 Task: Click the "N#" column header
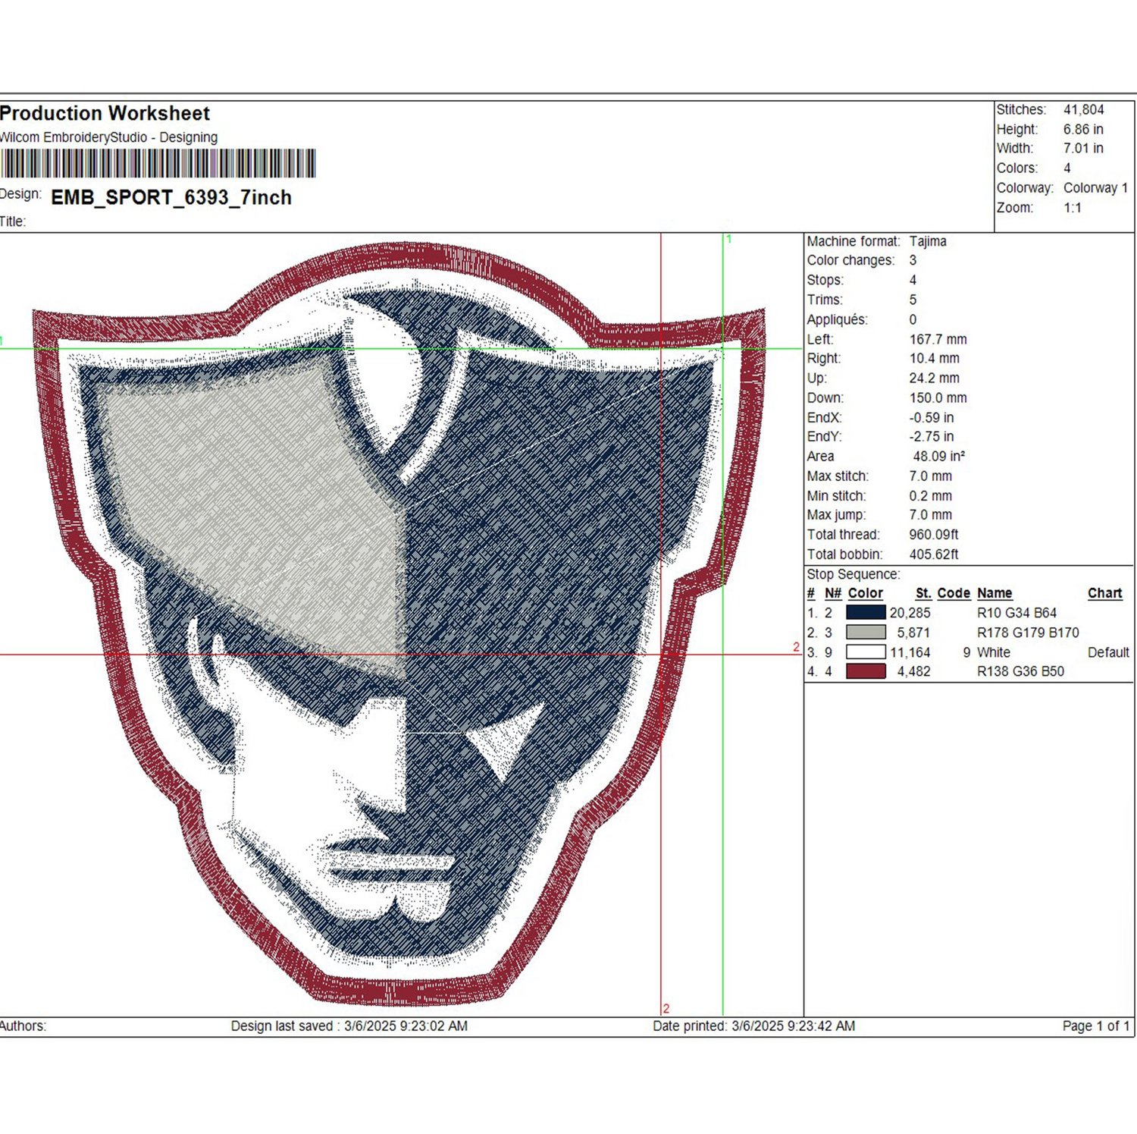coord(833,594)
